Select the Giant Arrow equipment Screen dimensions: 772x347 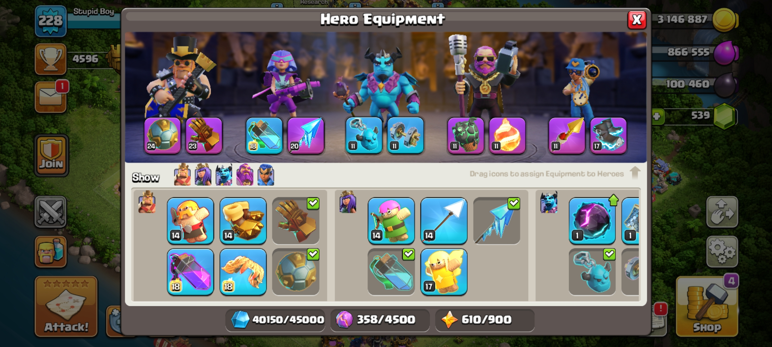tap(444, 221)
